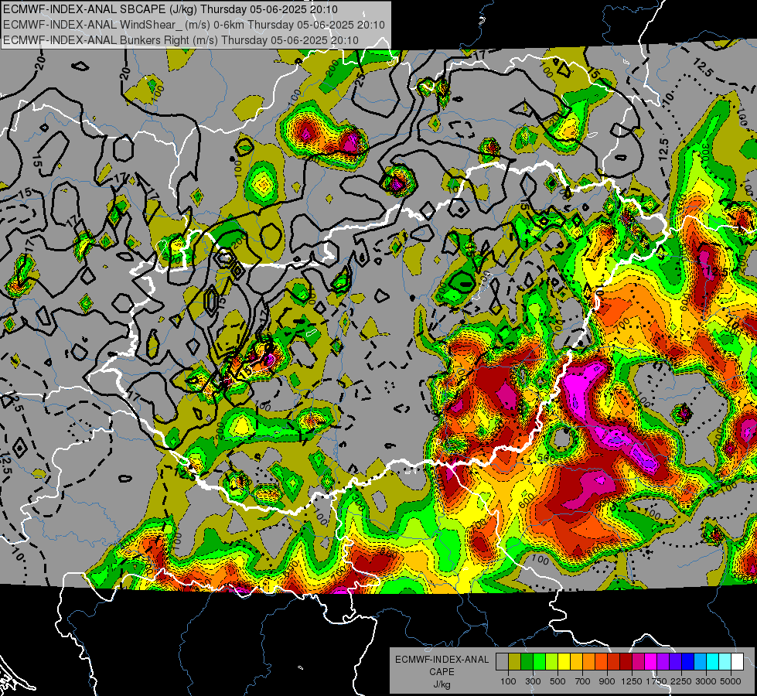This screenshot has height=696, width=757.
Task: Pick the cyan legend swatch after 3000
Action: 713,662
